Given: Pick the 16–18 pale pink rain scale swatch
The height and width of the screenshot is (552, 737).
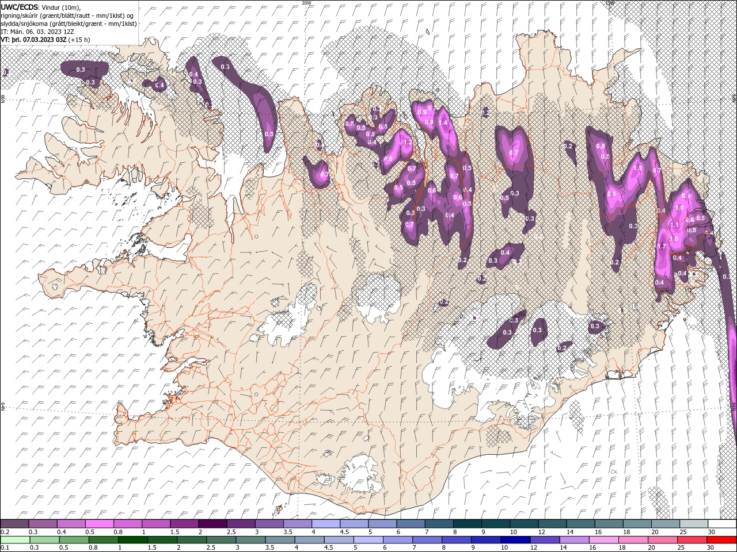Looking at the screenshot, I should click(x=605, y=539).
